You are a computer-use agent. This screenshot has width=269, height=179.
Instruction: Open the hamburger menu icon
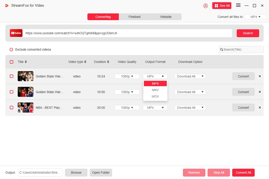(238, 5)
